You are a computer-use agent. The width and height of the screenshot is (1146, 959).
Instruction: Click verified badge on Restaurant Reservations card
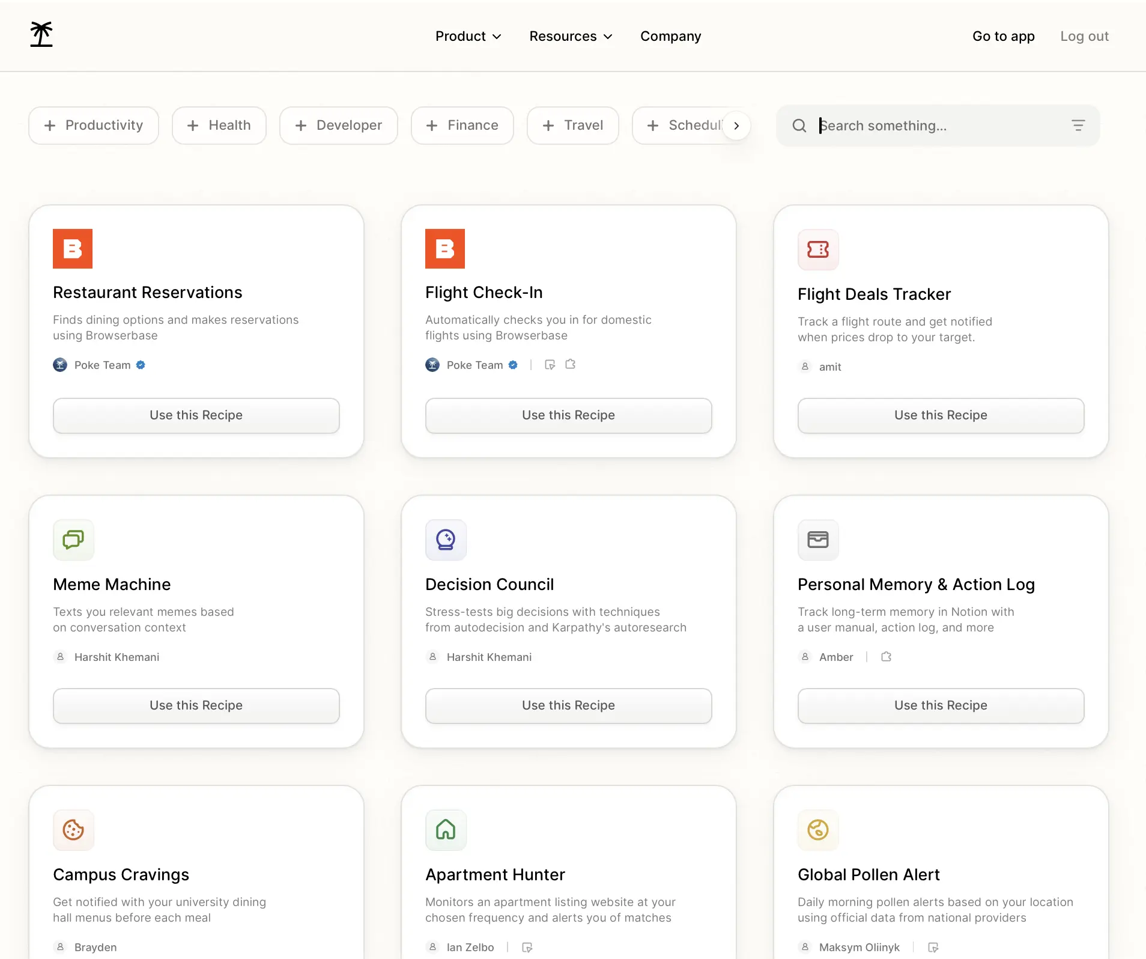(141, 365)
